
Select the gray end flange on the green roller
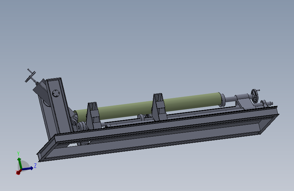pos(222,100)
